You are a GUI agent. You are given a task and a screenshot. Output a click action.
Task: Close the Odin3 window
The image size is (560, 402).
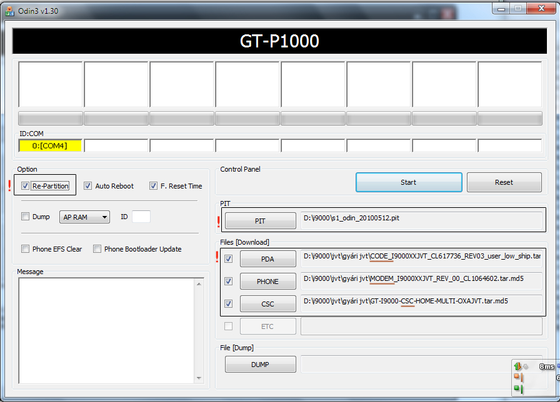click(x=541, y=8)
